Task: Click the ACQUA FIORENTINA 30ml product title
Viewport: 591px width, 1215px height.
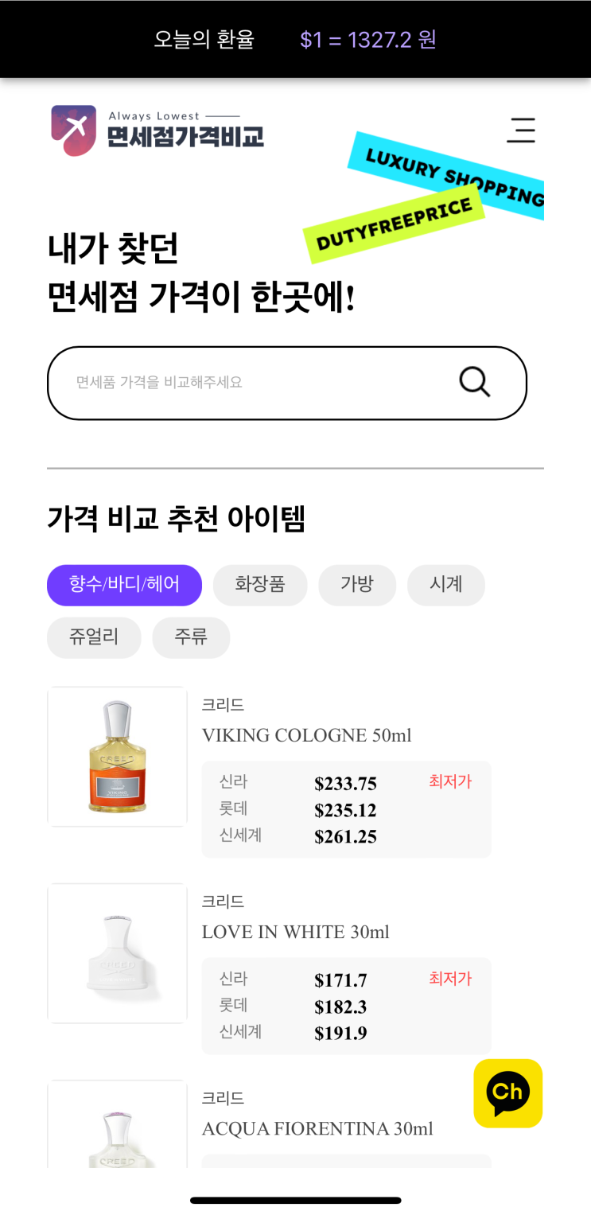Action: coord(317,1128)
